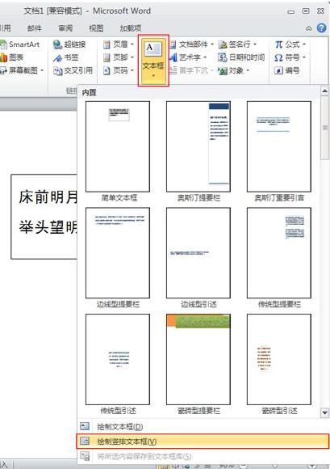Switch to the View (视图) tab
The width and height of the screenshot is (330, 469).
point(96,28)
